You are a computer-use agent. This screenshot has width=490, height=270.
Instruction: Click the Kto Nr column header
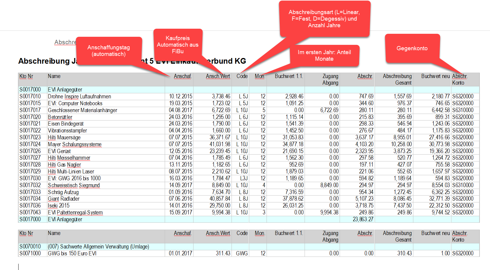(x=26, y=76)
